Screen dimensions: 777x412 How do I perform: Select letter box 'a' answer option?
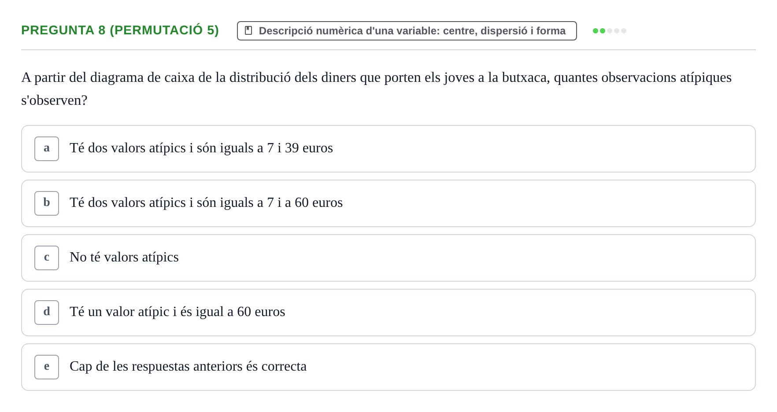tap(47, 149)
